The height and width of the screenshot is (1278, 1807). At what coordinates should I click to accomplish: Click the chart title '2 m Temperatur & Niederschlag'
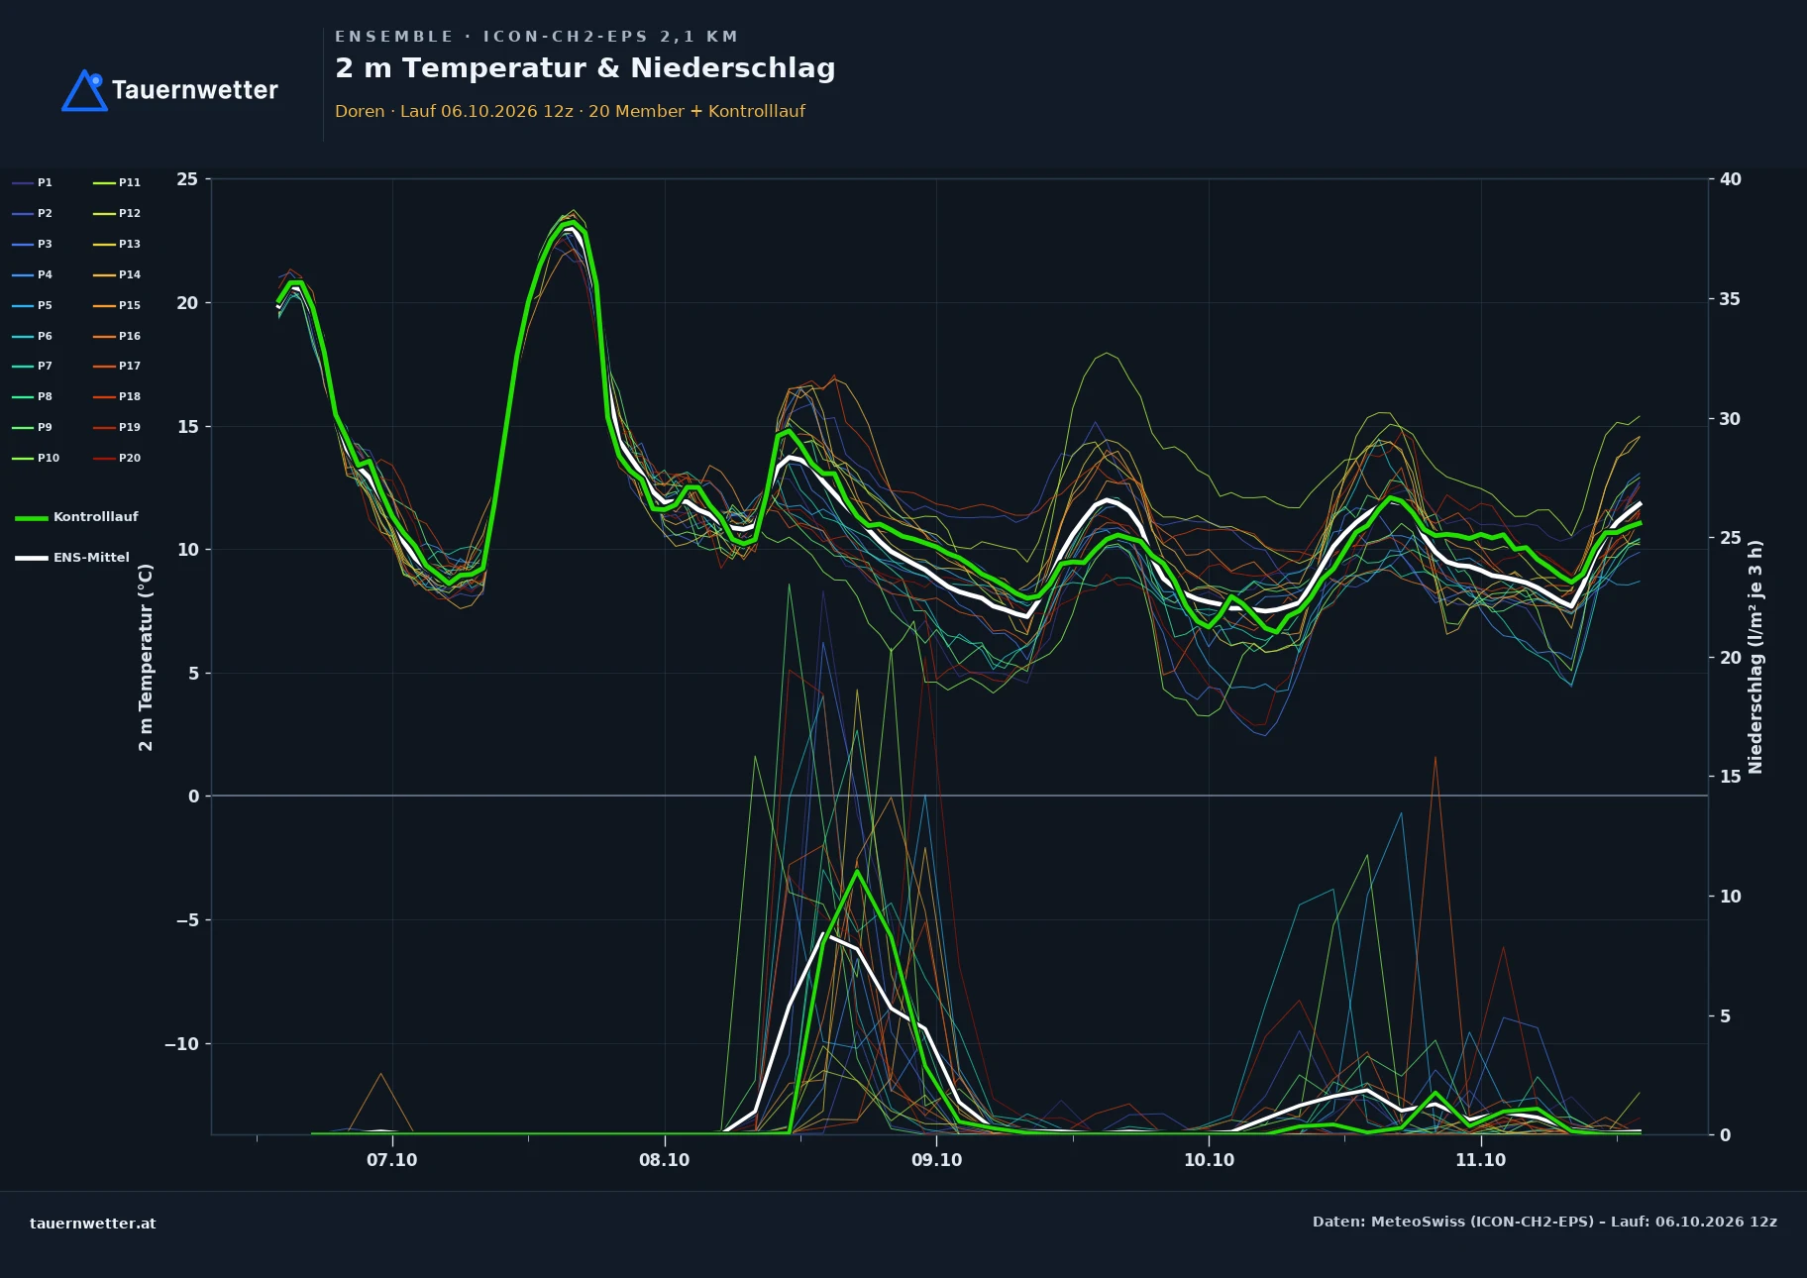click(x=585, y=68)
